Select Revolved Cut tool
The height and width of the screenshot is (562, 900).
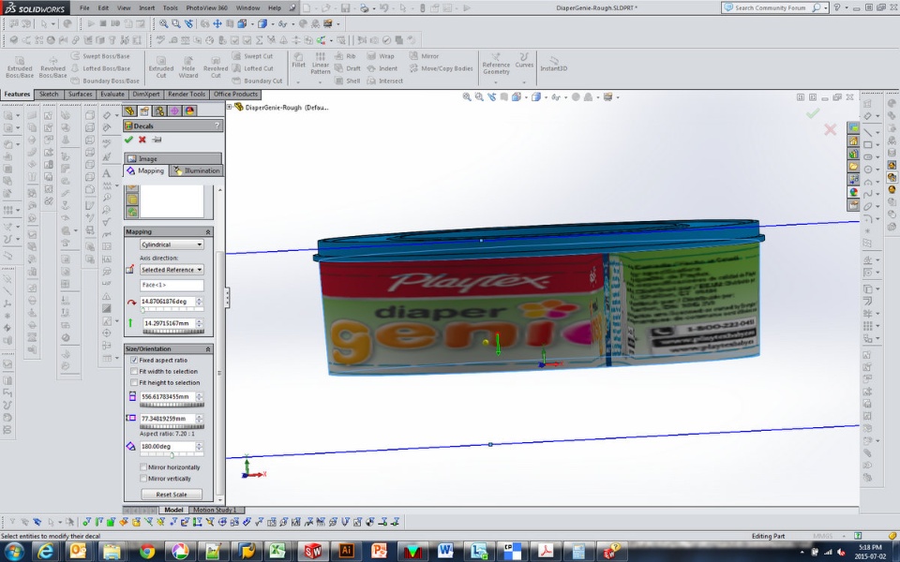(x=216, y=67)
